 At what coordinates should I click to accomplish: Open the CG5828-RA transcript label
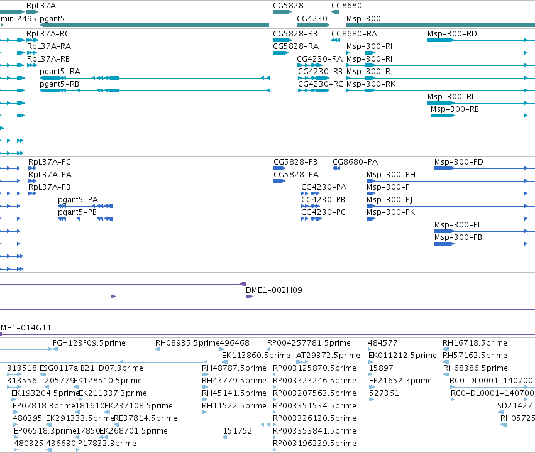(296, 46)
